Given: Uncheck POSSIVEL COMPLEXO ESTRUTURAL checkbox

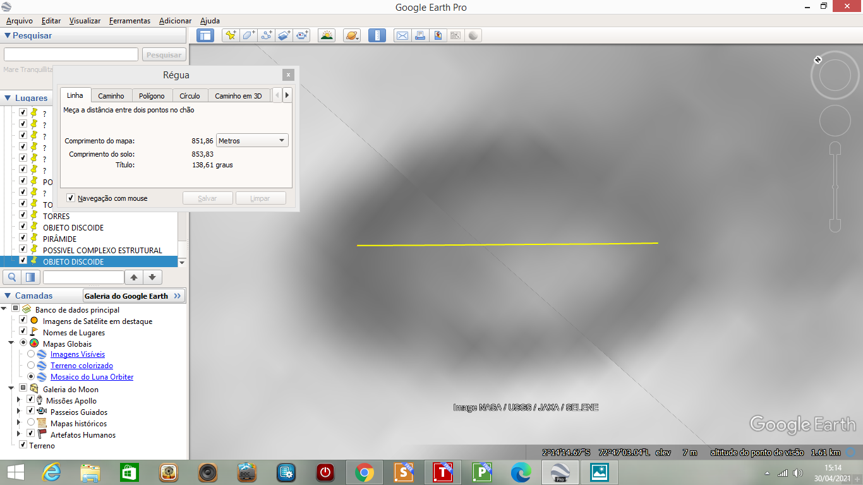Looking at the screenshot, I should tap(23, 249).
